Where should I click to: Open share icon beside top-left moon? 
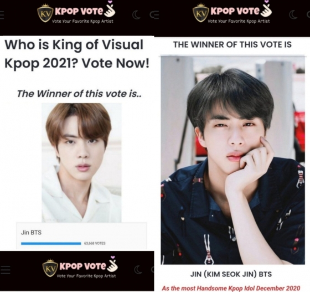[x=154, y=16]
